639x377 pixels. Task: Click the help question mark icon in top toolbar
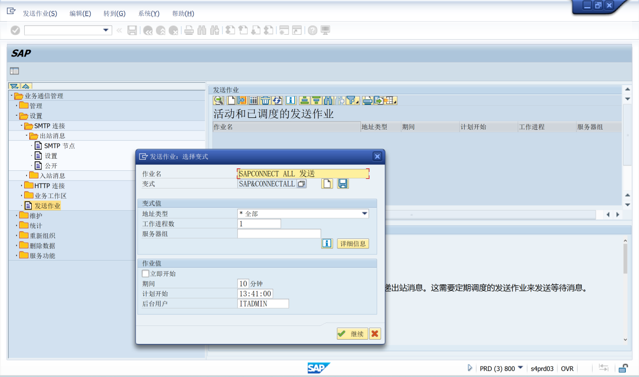point(313,30)
